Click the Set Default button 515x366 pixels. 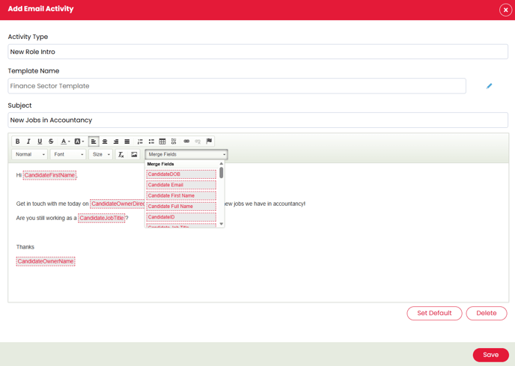click(x=434, y=313)
